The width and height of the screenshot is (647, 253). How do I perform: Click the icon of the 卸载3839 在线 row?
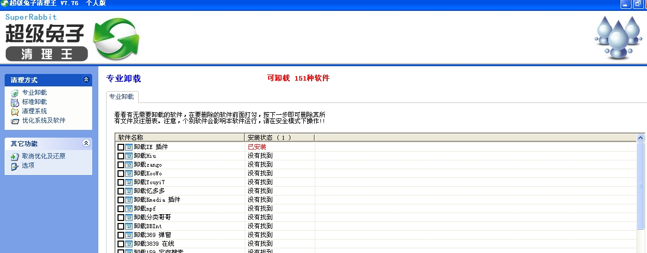(x=129, y=244)
